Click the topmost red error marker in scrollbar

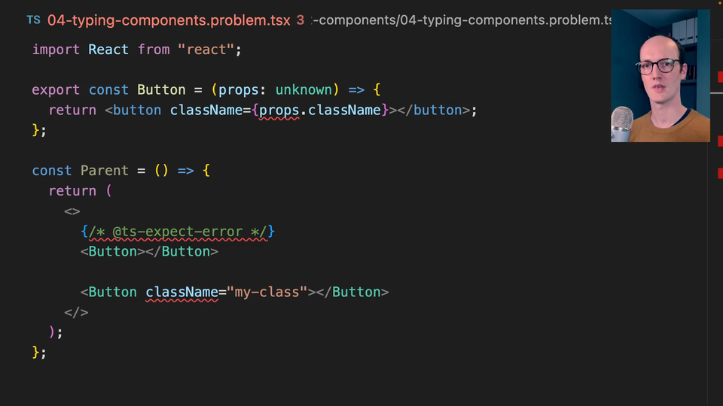(718, 76)
